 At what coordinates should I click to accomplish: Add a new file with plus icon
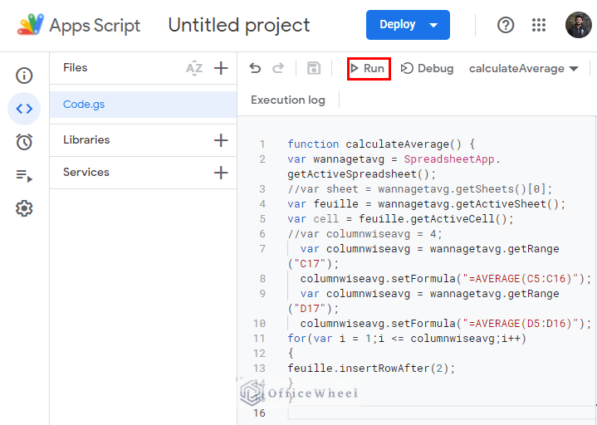pyautogui.click(x=221, y=68)
